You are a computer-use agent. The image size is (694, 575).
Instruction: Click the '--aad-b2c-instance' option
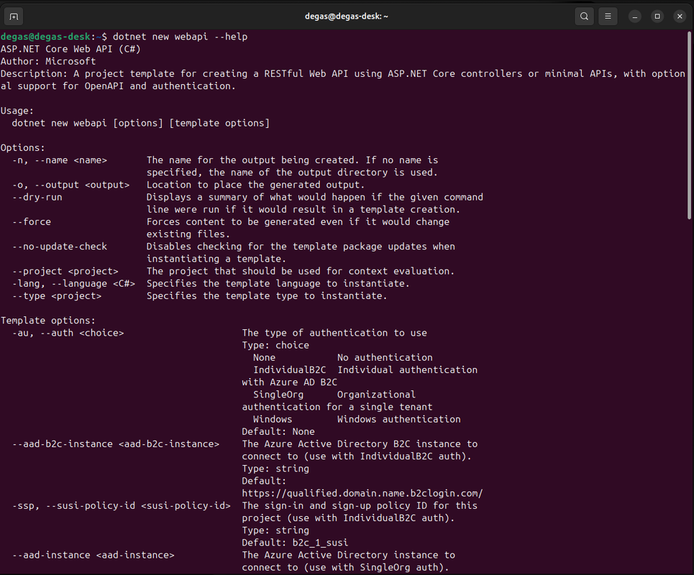tap(116, 444)
